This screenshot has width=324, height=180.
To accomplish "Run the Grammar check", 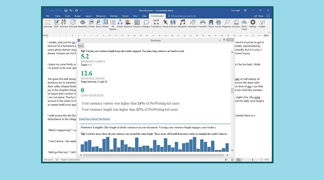I will [x=64, y=24].
